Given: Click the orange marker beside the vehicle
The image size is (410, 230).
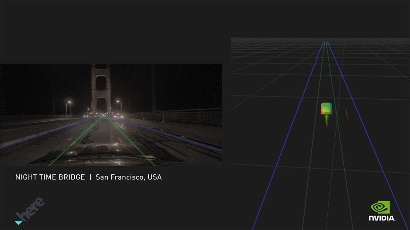Looking at the screenshot, I should point(347,113).
